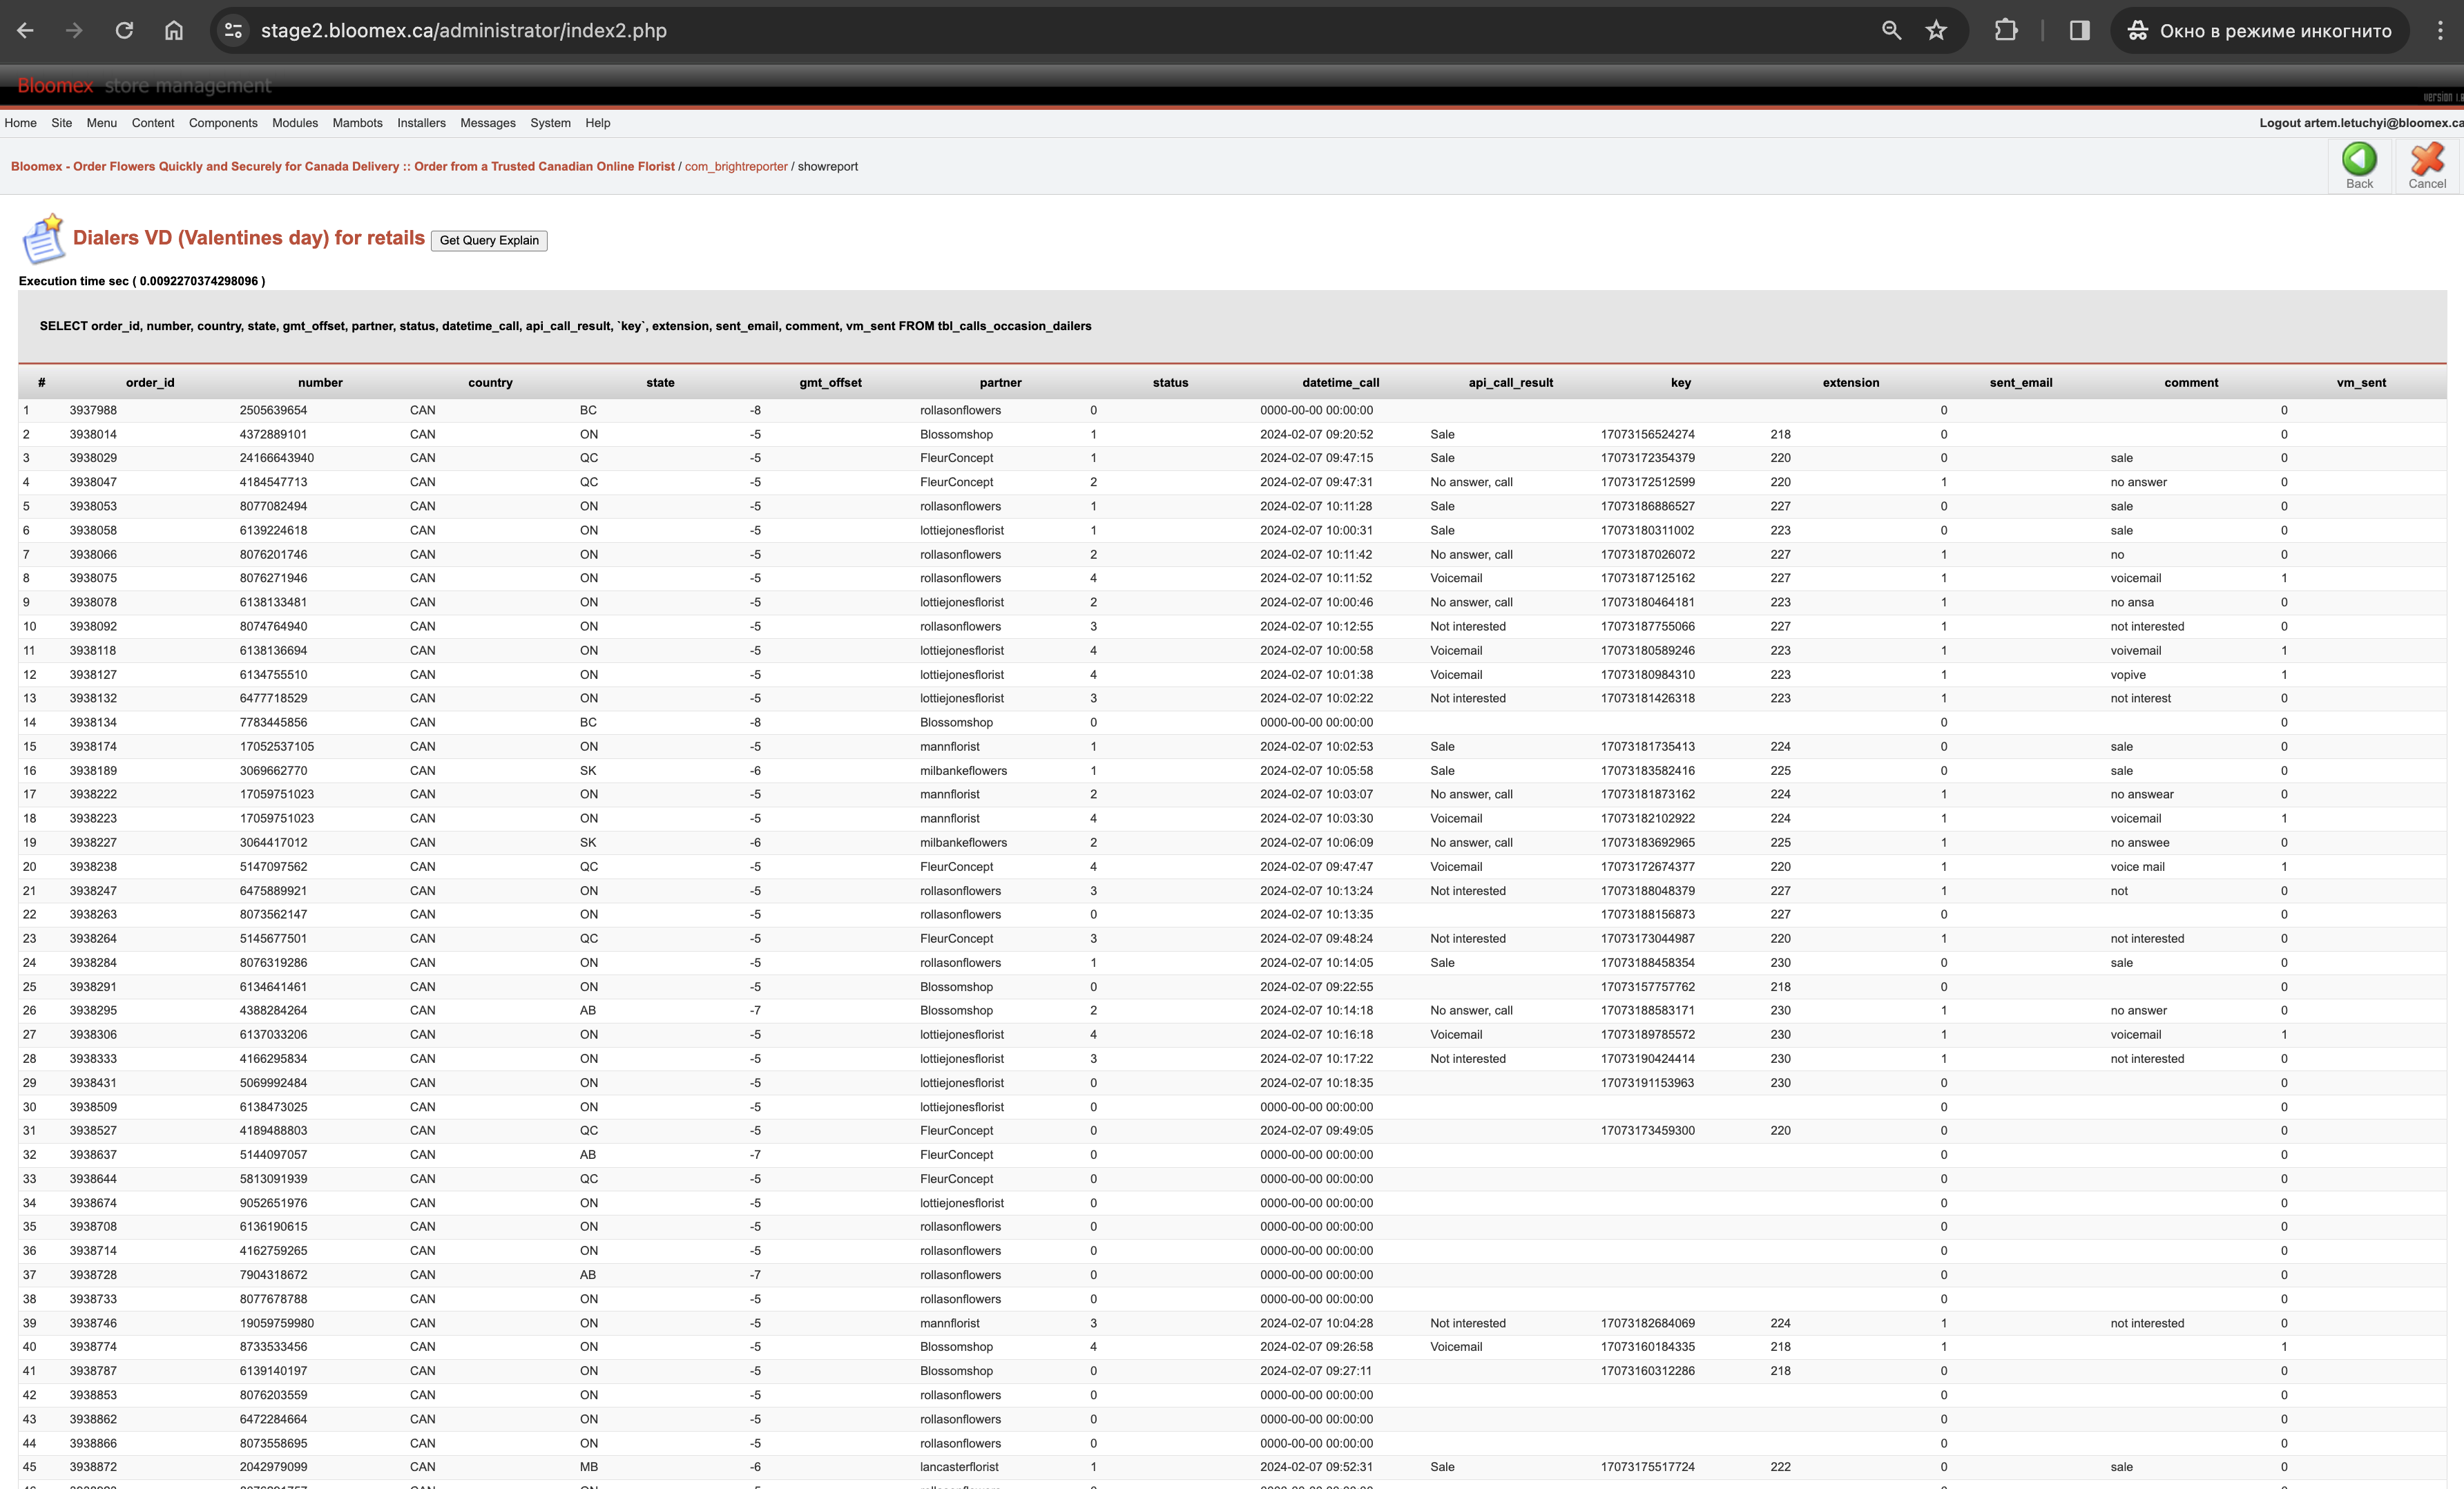Open the com_brightreporter breadcrumb link
Image resolution: width=2464 pixels, height=1489 pixels.
pos(736,166)
